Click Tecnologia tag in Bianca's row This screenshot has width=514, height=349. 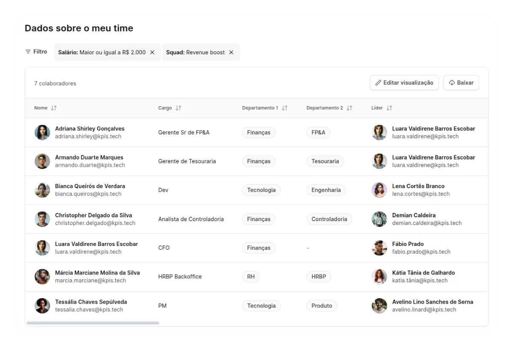point(261,190)
